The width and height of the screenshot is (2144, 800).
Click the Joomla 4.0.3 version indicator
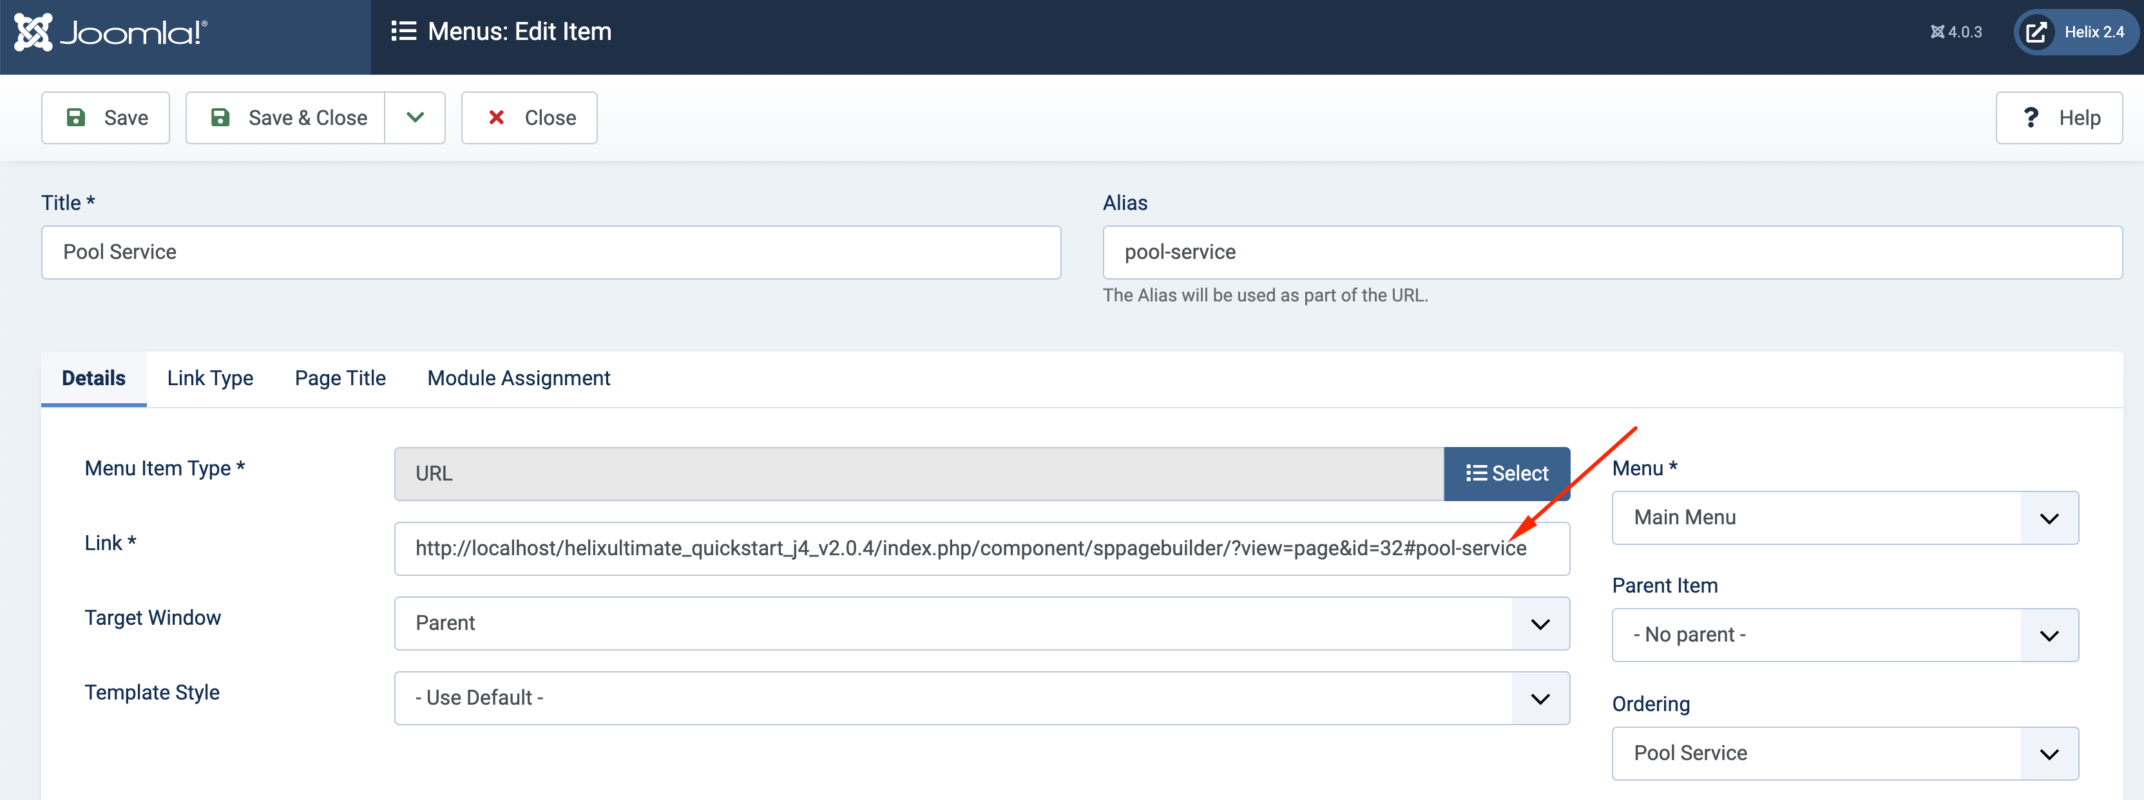pyautogui.click(x=1956, y=32)
